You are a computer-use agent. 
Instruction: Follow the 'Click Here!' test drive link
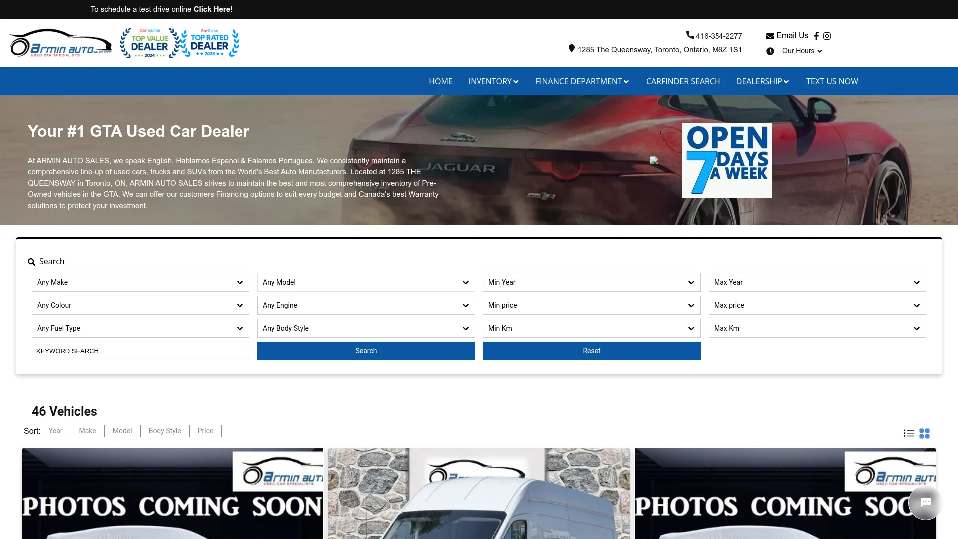tap(213, 9)
